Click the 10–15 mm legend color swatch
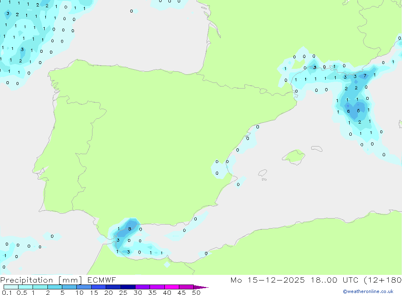The width and height of the screenshot is (402, 295). (x=84, y=287)
